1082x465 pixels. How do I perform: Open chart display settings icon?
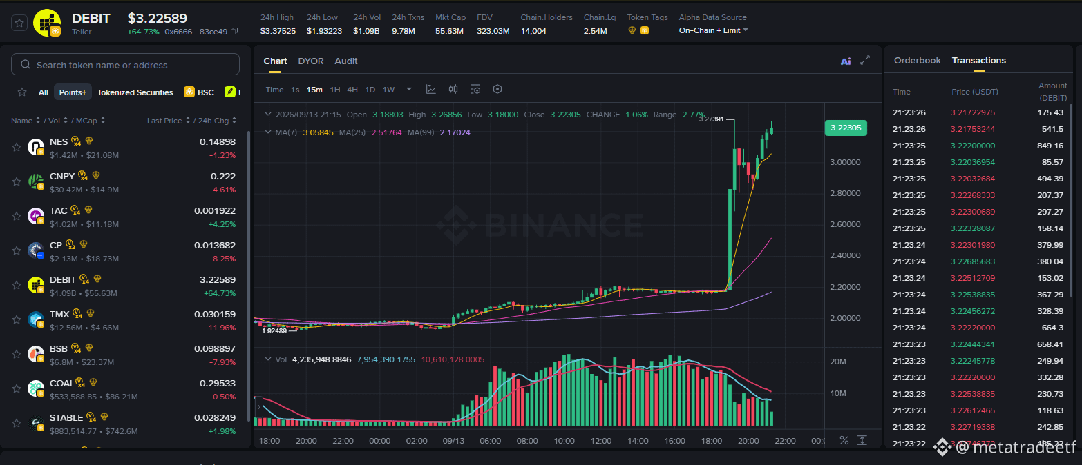pos(475,90)
